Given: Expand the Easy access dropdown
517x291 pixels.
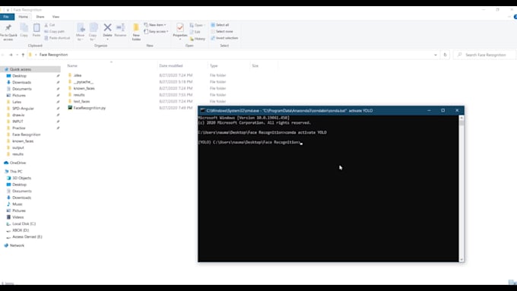Looking at the screenshot, I should click(x=157, y=32).
